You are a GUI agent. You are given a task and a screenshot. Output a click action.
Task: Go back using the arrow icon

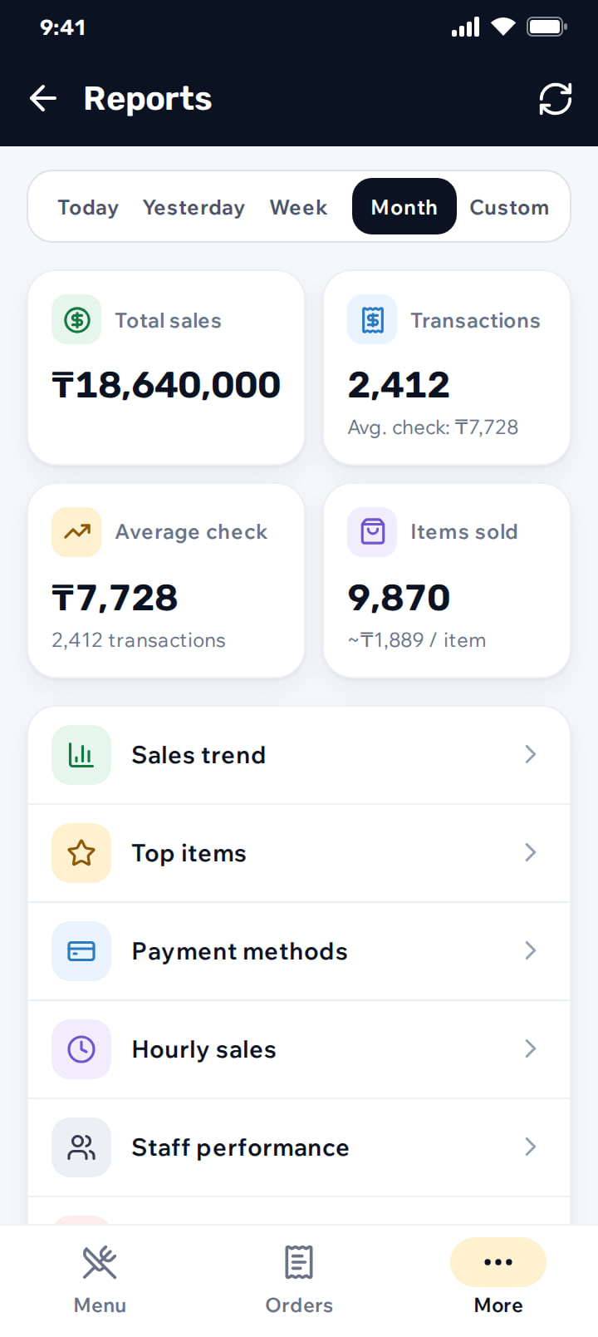point(43,99)
